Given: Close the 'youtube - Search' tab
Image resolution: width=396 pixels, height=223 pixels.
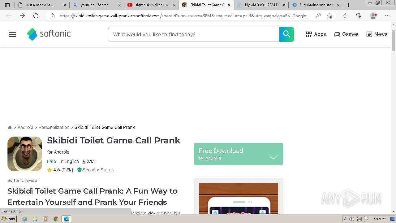Looking at the screenshot, I should pyautogui.click(x=119, y=5).
